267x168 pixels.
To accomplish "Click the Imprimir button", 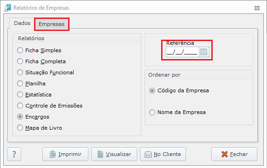I will click(65, 154).
